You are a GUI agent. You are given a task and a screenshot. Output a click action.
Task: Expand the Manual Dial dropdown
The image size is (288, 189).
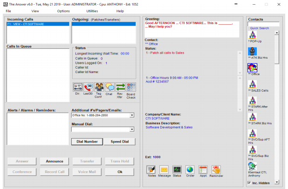click(132, 130)
